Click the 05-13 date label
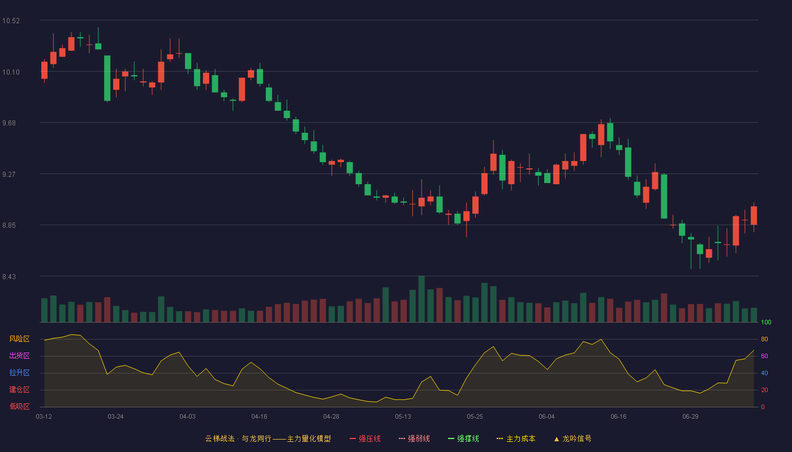Viewport: 792px width, 452px height. (403, 416)
